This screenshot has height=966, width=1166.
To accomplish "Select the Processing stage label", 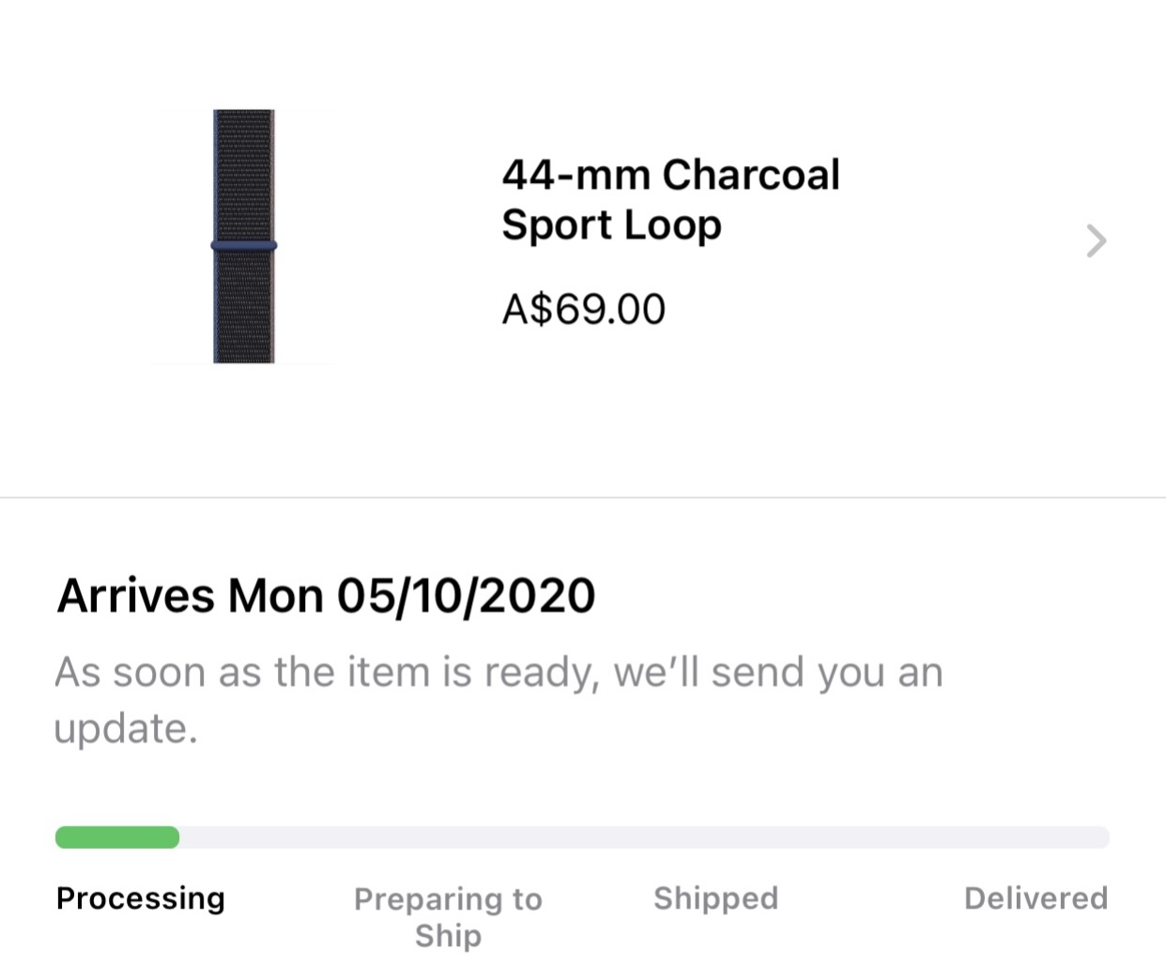I will [141, 898].
